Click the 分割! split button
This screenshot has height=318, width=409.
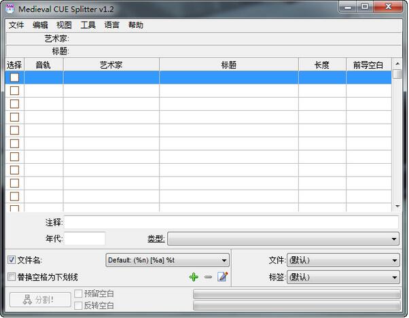click(40, 300)
